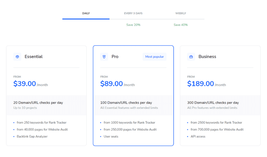Click the blue frequency slider bar
Image resolution: width=267 pixels, height=157 pixels.
click(x=86, y=19)
